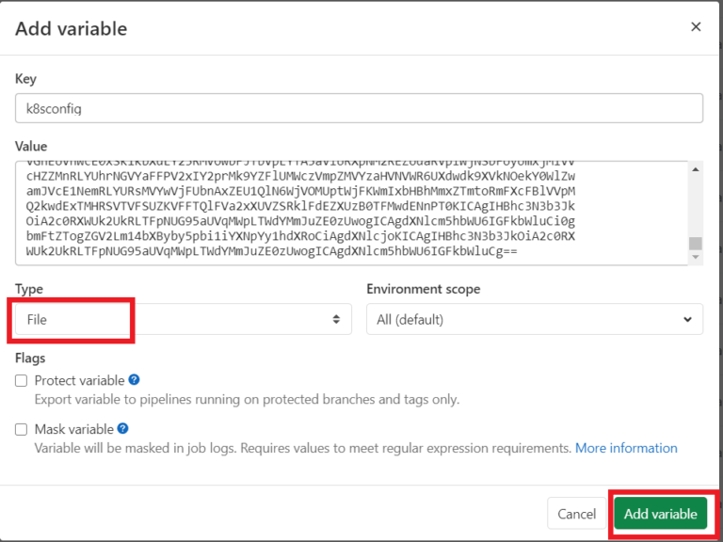This screenshot has width=723, height=542.
Task: Enable the Protect variable checkbox
Action: tap(22, 381)
